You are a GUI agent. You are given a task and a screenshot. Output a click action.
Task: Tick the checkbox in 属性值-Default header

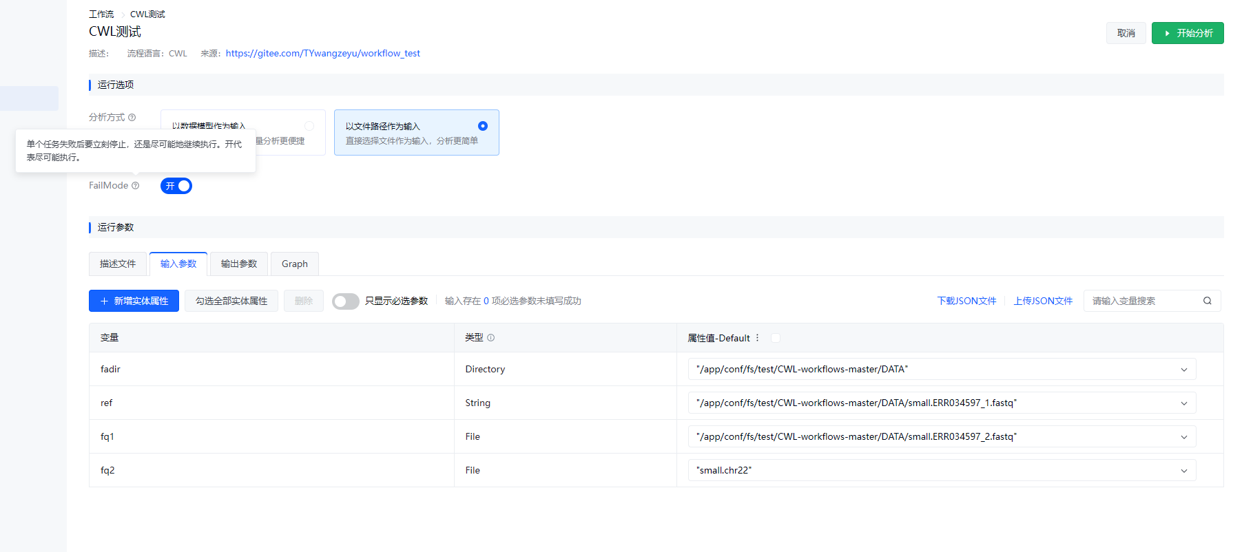(776, 338)
